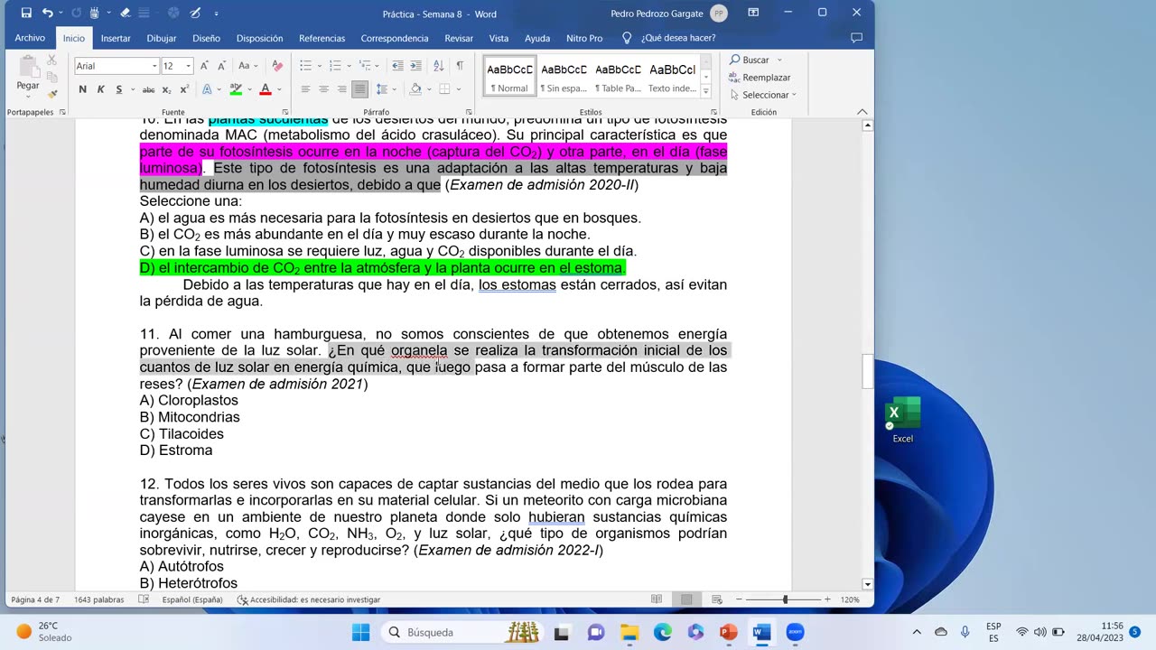Open Microsoft Edge from the taskbar
This screenshot has height=650, width=1156.
(x=663, y=632)
